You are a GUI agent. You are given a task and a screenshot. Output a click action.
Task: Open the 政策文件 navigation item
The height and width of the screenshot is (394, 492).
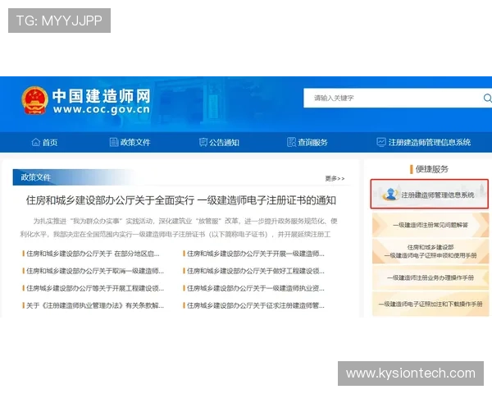click(x=130, y=142)
